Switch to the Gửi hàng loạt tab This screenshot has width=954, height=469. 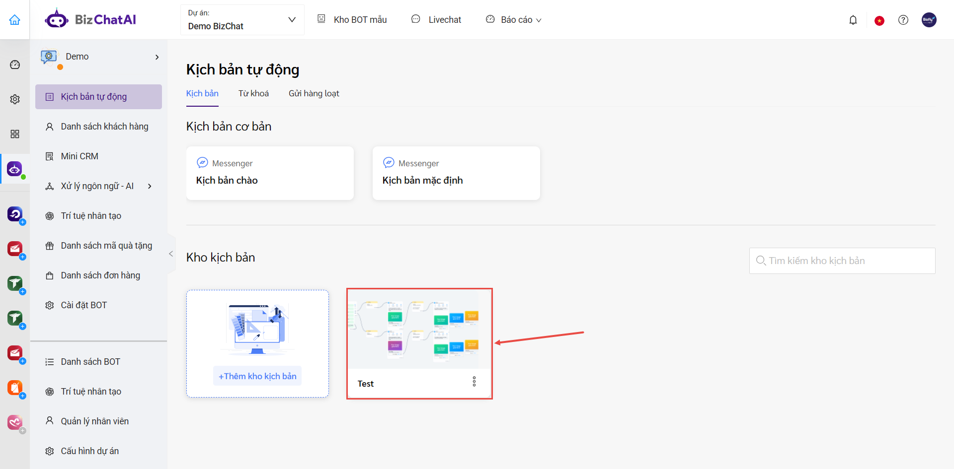(x=314, y=93)
